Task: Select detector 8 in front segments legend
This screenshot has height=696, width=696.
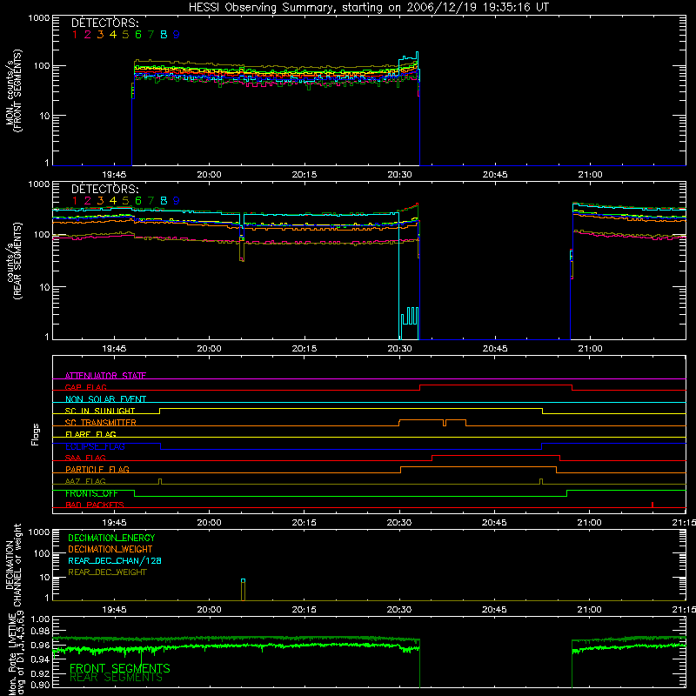Action: pos(164,35)
